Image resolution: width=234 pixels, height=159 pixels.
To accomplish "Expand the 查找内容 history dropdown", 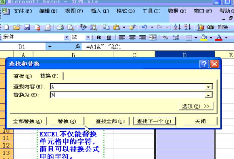I will pos(209,87).
